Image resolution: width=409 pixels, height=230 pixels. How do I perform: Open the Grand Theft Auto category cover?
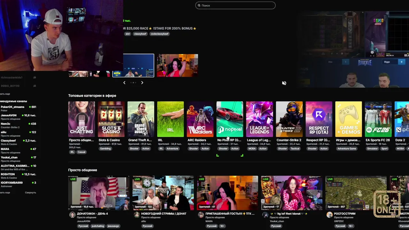point(141,119)
